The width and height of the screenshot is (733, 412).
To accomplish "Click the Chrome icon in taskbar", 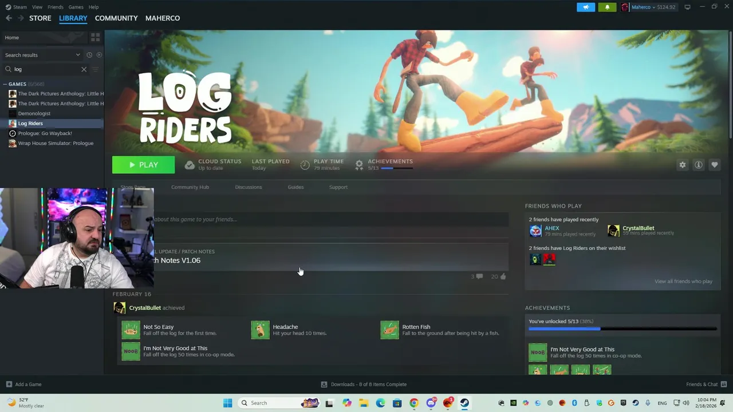I will [414, 403].
